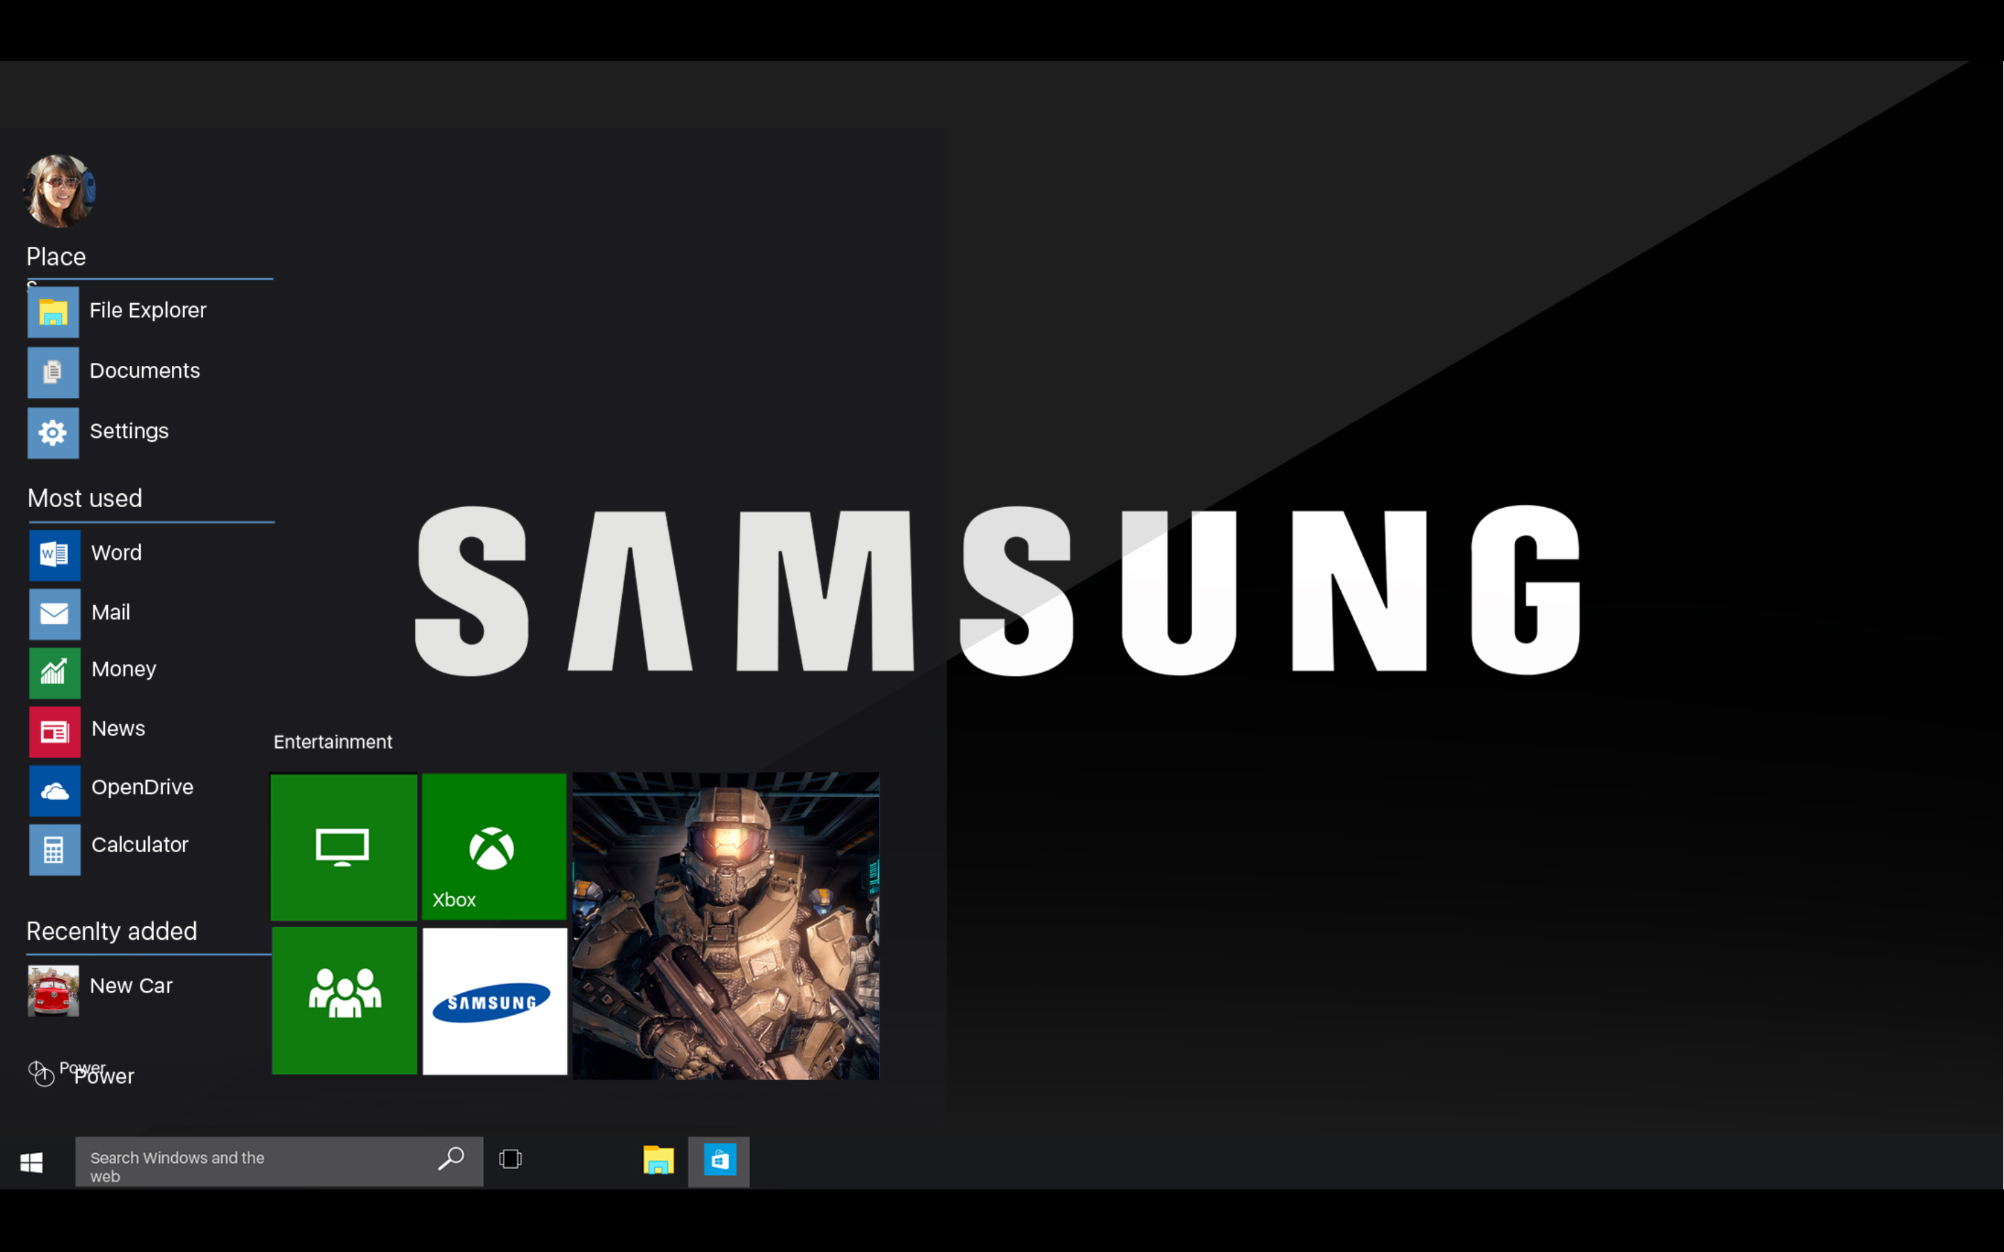Open the New Car thumbnail
The width and height of the screenshot is (2004, 1252).
coord(53,990)
